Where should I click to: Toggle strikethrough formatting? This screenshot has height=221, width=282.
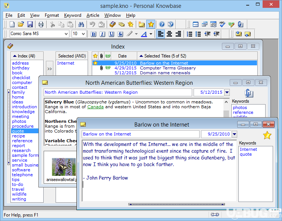pos(120,34)
